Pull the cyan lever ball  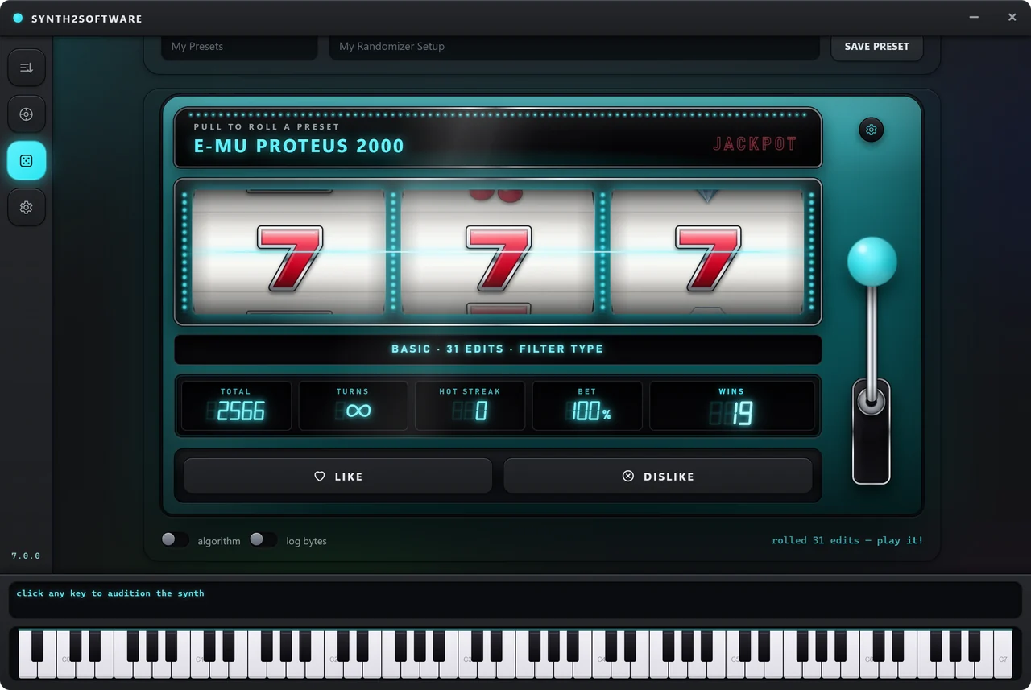tap(872, 262)
